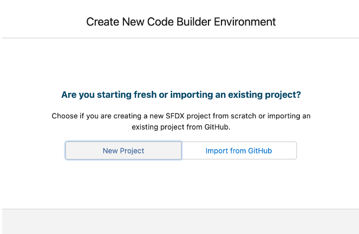Image resolution: width=359 pixels, height=234 pixels.
Task: Click the Create New Code Builder Environment title
Action: click(x=181, y=22)
